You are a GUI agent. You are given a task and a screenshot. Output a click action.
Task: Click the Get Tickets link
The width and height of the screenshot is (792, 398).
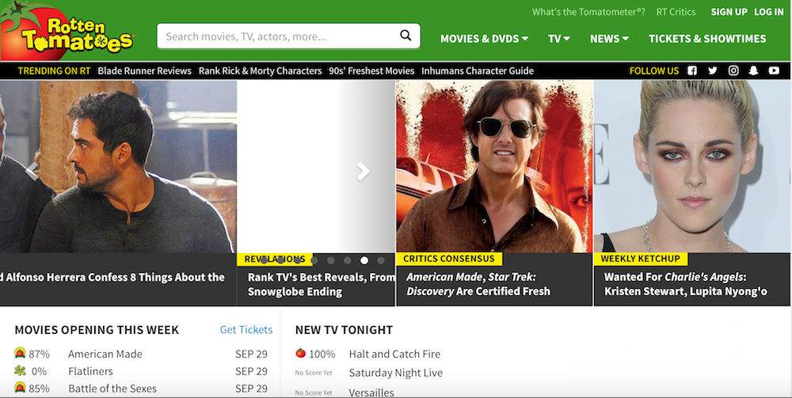click(x=246, y=330)
